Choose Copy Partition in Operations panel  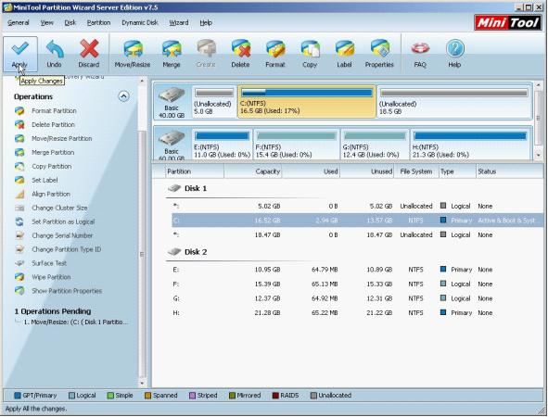pyautogui.click(x=51, y=166)
